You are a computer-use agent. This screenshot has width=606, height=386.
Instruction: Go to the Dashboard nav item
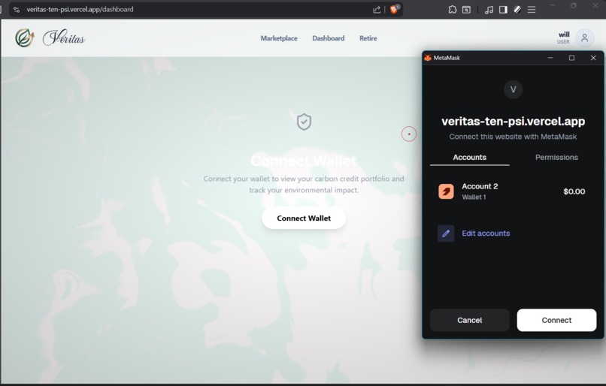coord(328,38)
